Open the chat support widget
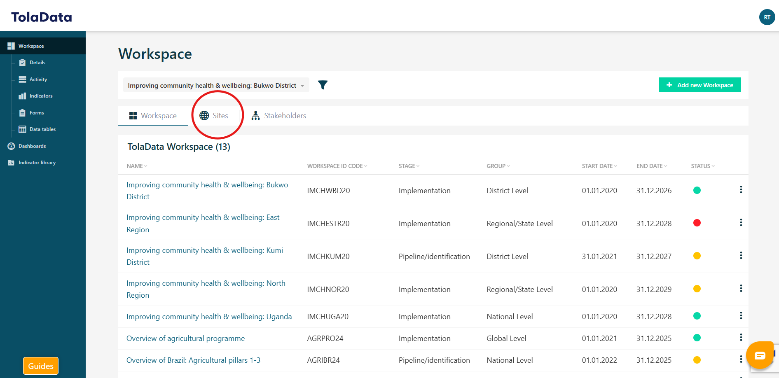Viewport: 779px width, 378px height. tap(759, 355)
